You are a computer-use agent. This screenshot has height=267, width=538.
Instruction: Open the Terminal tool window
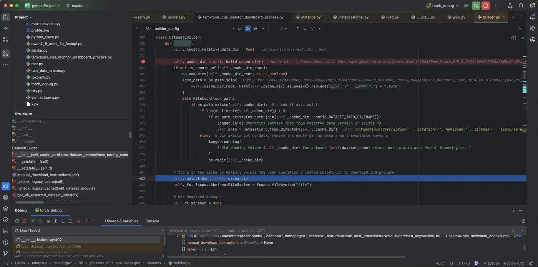pyautogui.click(x=5, y=231)
